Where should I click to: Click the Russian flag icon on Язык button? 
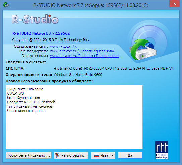coord(96,155)
